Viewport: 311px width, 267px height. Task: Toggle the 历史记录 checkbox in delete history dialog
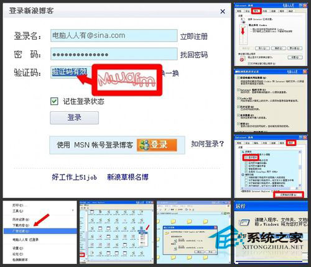pyautogui.click(x=238, y=107)
